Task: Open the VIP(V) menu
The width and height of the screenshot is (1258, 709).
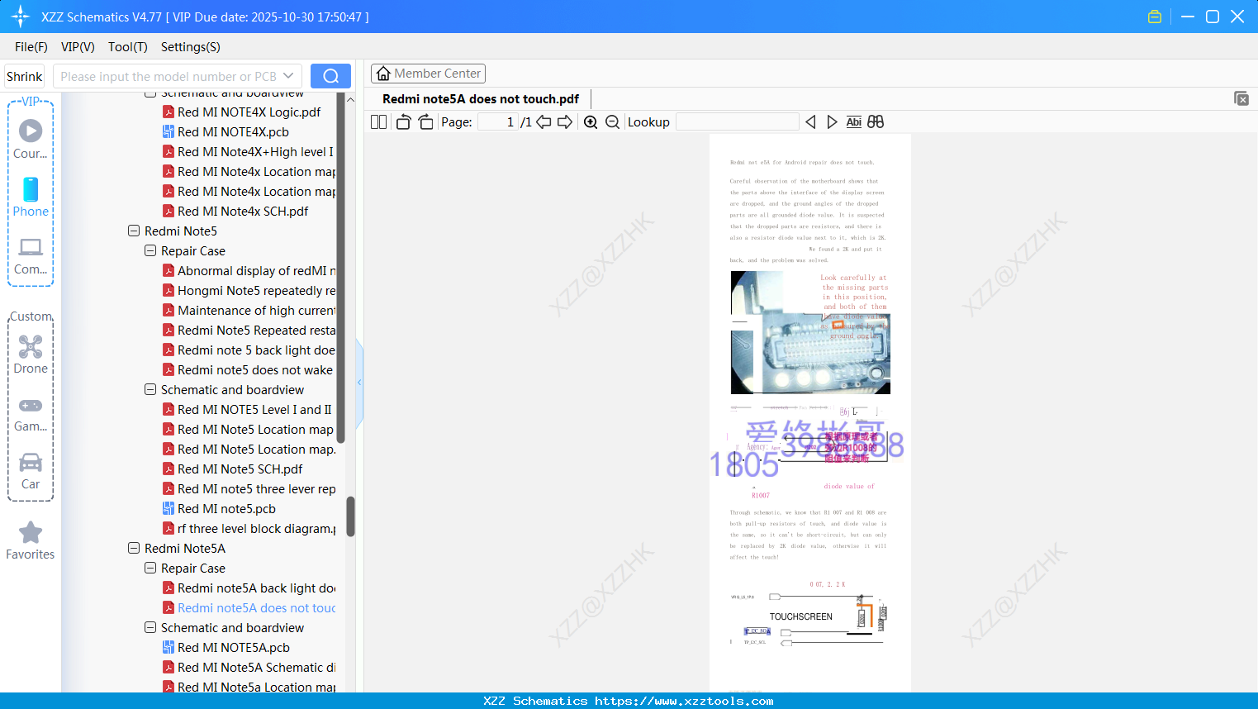Action: (x=78, y=47)
